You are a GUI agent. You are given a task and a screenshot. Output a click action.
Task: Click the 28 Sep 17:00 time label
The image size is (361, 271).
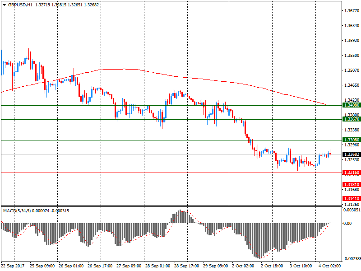187,266
